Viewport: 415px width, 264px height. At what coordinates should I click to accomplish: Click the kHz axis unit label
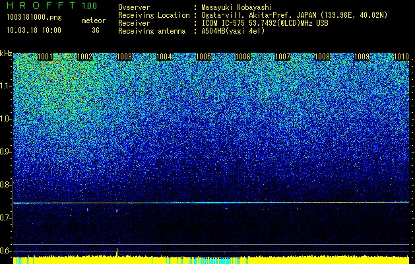click(x=6, y=53)
